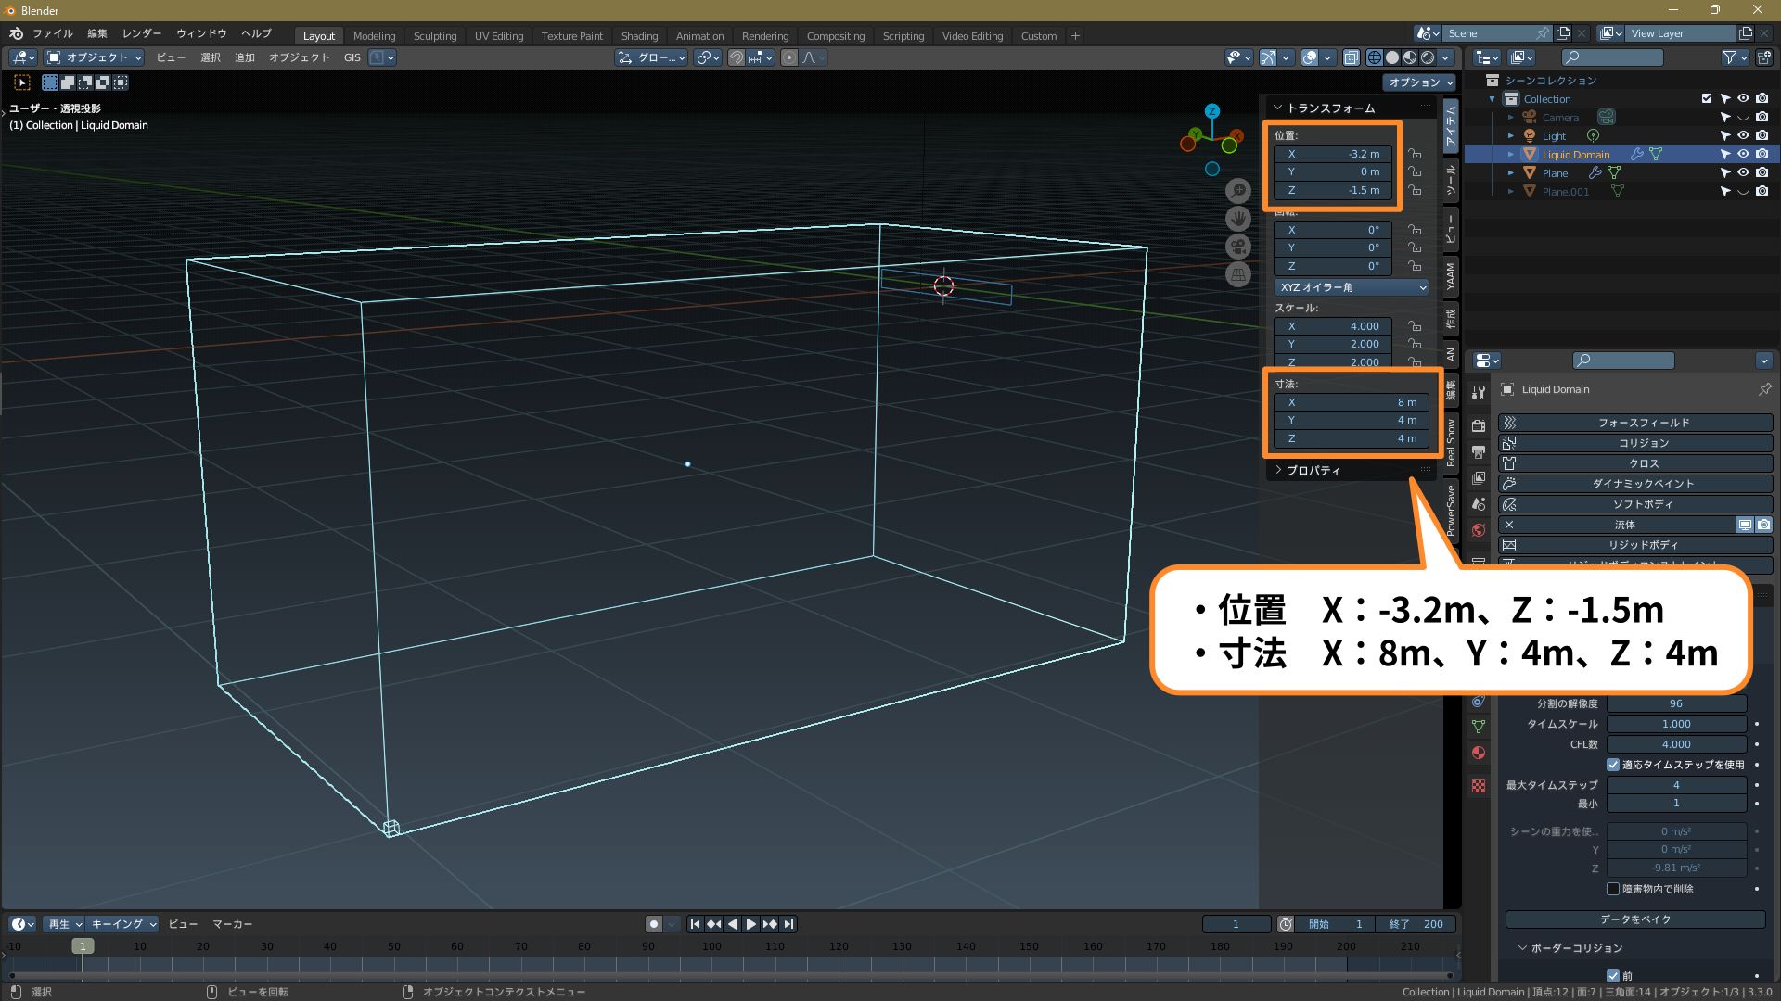Pin the Liquid Domain properties panel
1781x1001 pixels.
pos(1764,389)
